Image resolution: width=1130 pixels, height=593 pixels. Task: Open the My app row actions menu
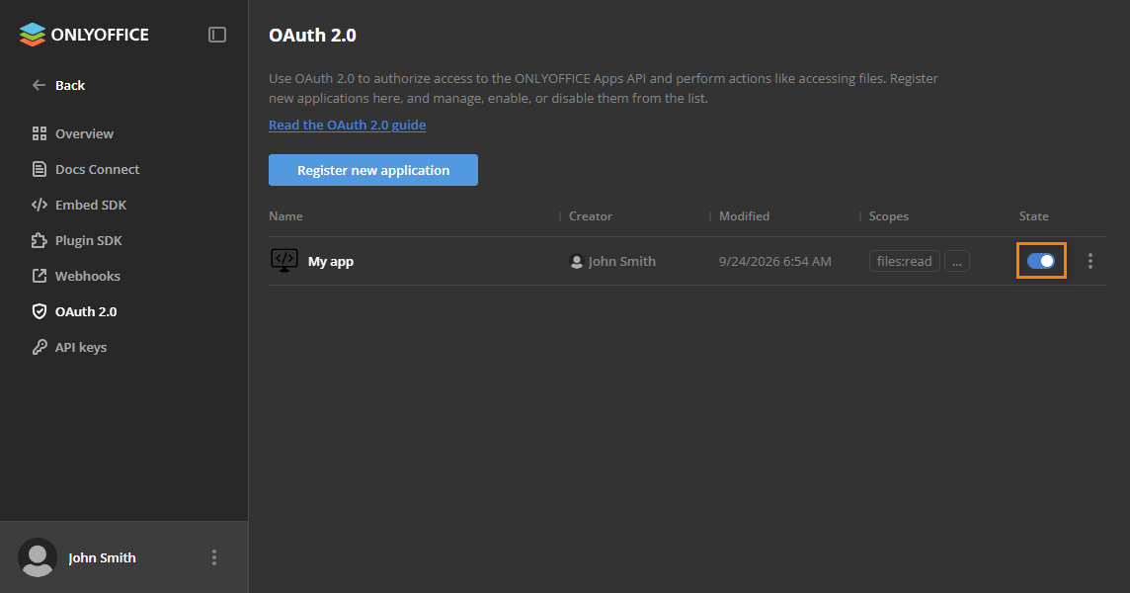(1090, 261)
